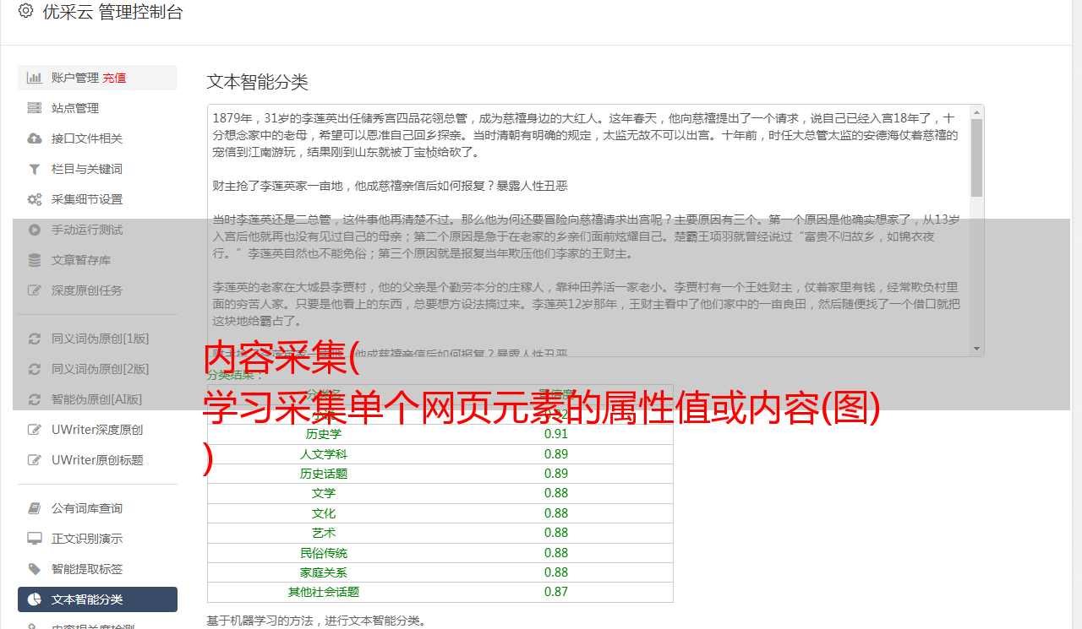
Task: Click the cloud download icon for 接口文件相关
Action: tap(34, 138)
